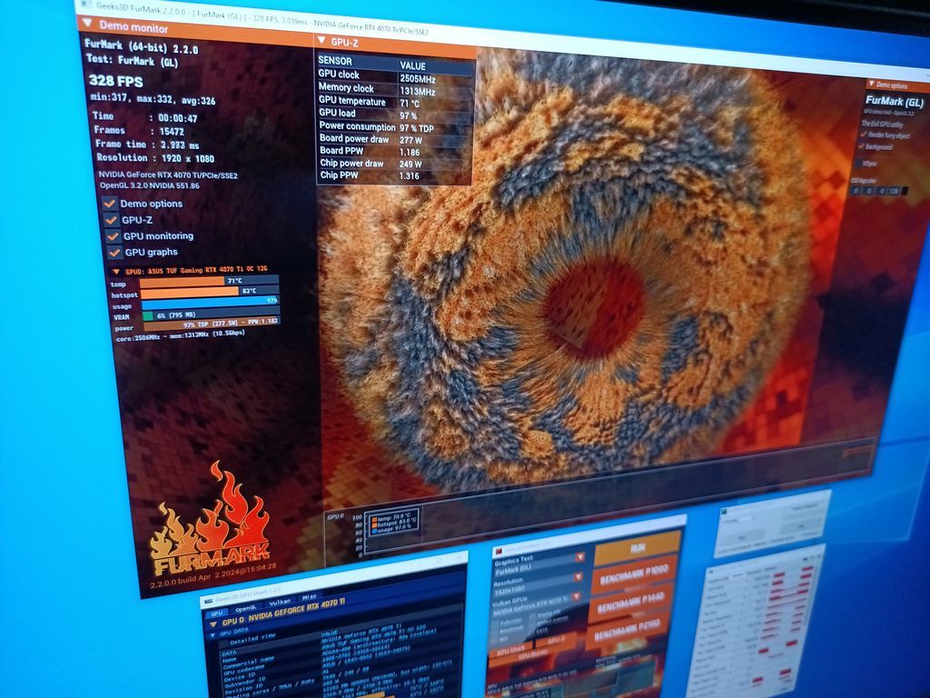
Task: Disable the GPU monitoring checkbox
Action: [x=114, y=236]
